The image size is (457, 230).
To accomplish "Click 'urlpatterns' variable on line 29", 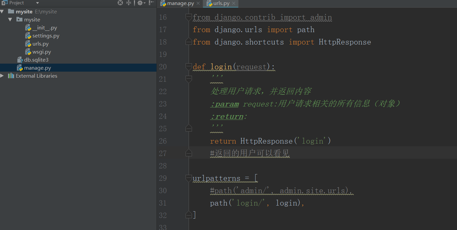I will 216,178.
